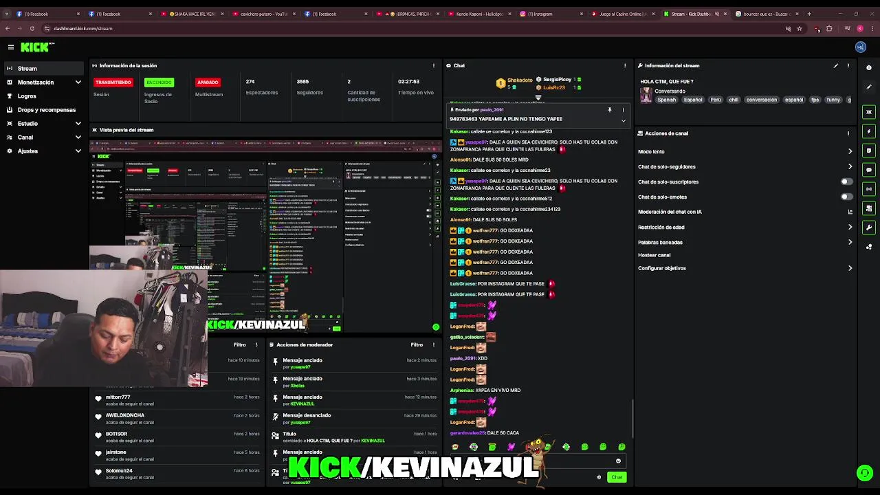Image resolution: width=880 pixels, height=495 pixels.
Task: Toggle the stream preview widget icon in right rail
Action: pos(869,112)
